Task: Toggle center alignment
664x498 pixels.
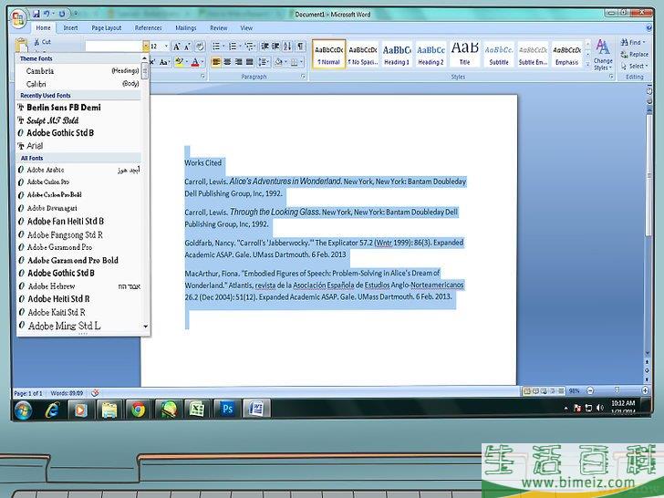Action: click(x=227, y=62)
